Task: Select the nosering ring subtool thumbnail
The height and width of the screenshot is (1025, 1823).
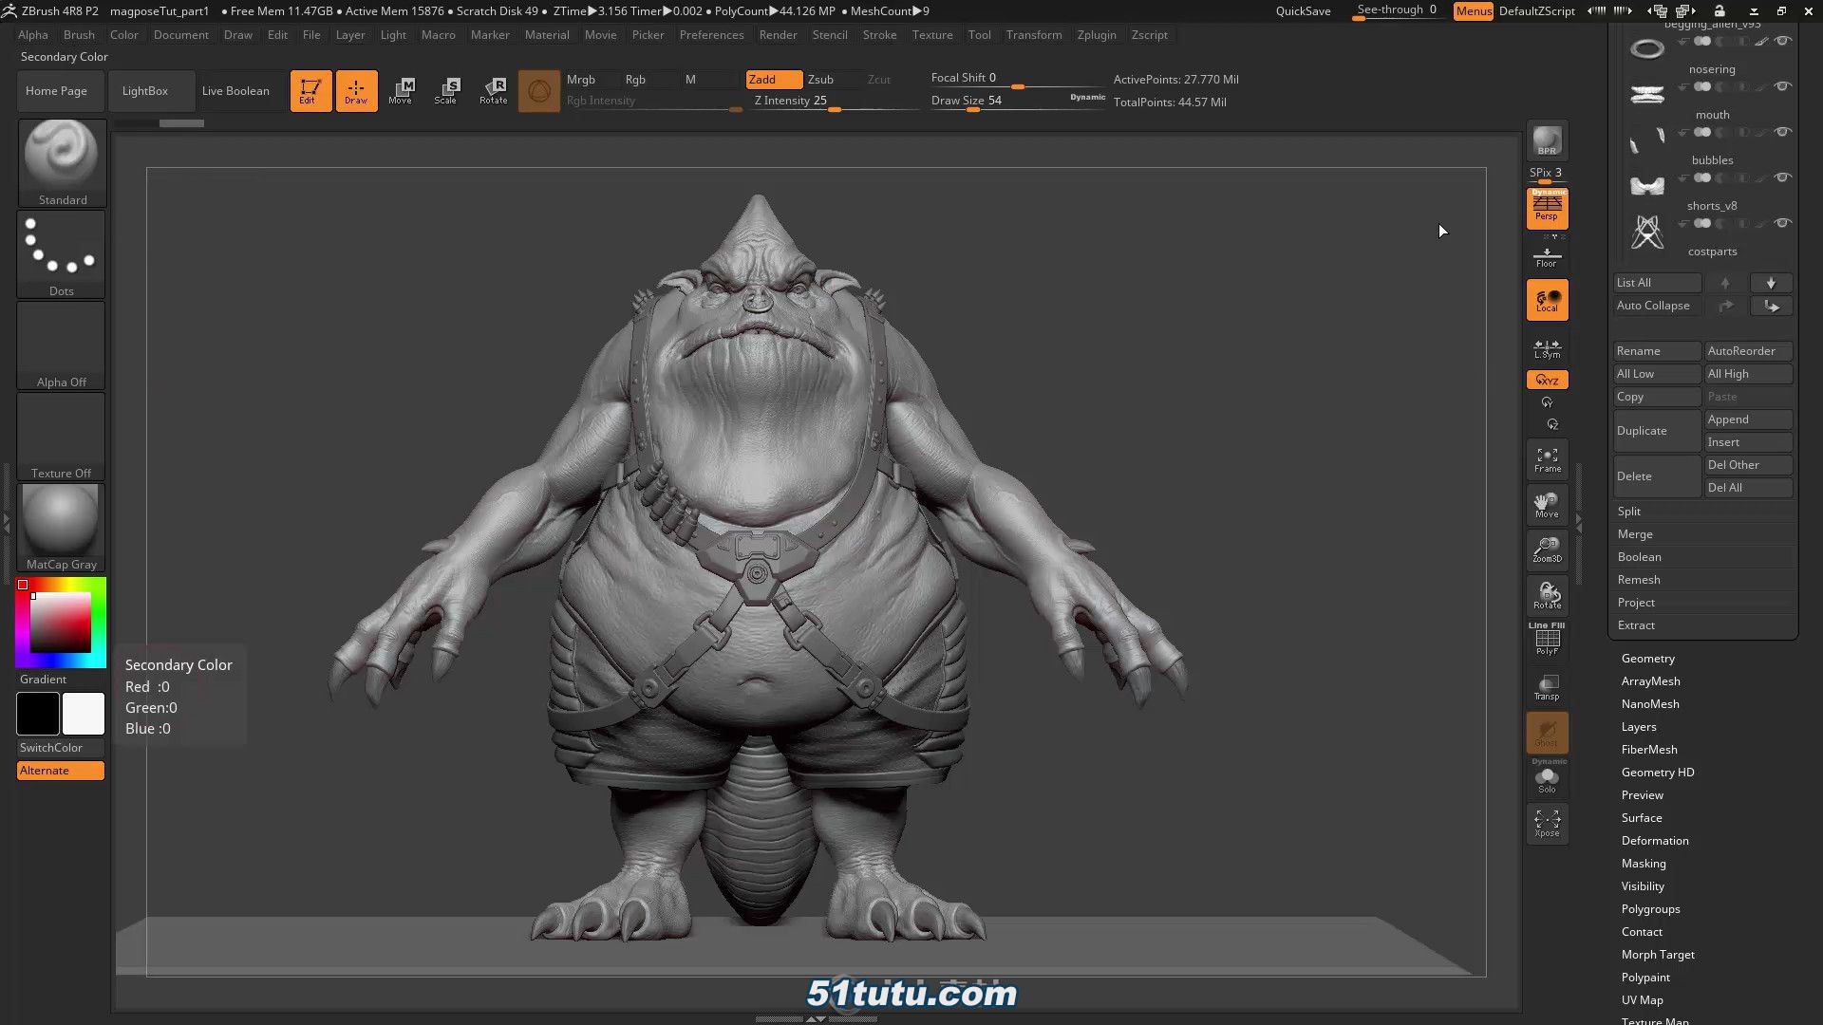Action: point(1647,49)
